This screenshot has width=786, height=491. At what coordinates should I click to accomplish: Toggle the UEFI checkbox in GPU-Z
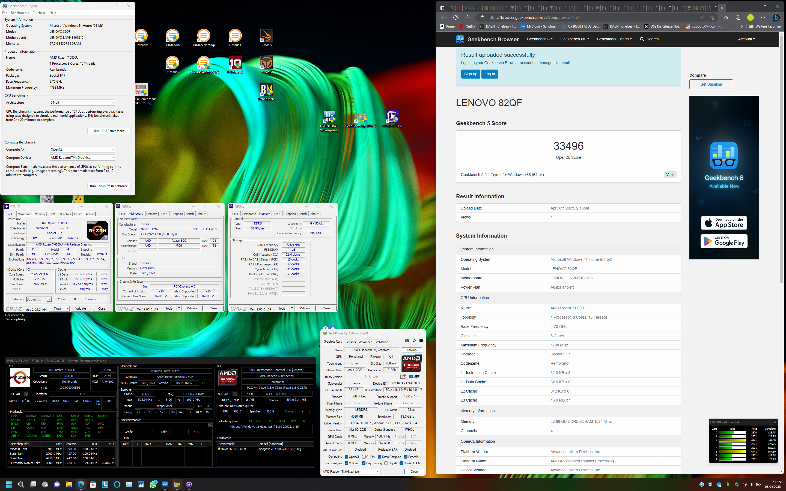pyautogui.click(x=411, y=377)
